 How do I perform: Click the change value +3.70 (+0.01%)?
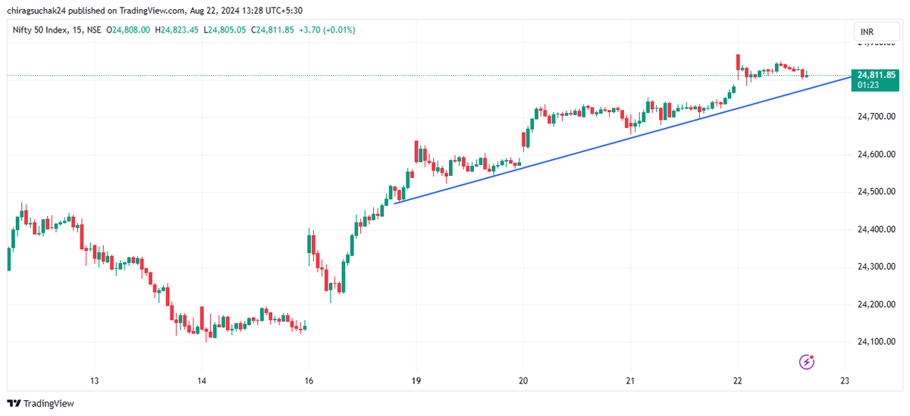(x=327, y=30)
